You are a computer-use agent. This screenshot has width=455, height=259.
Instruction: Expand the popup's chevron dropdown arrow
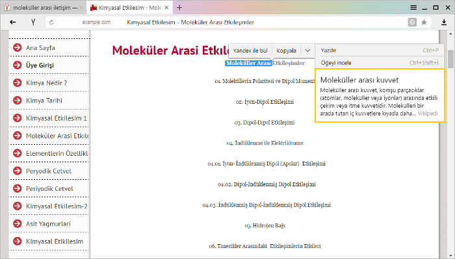(307, 51)
